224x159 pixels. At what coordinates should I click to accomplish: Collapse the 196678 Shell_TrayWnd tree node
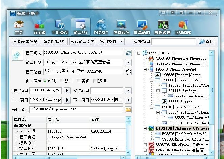145,70
